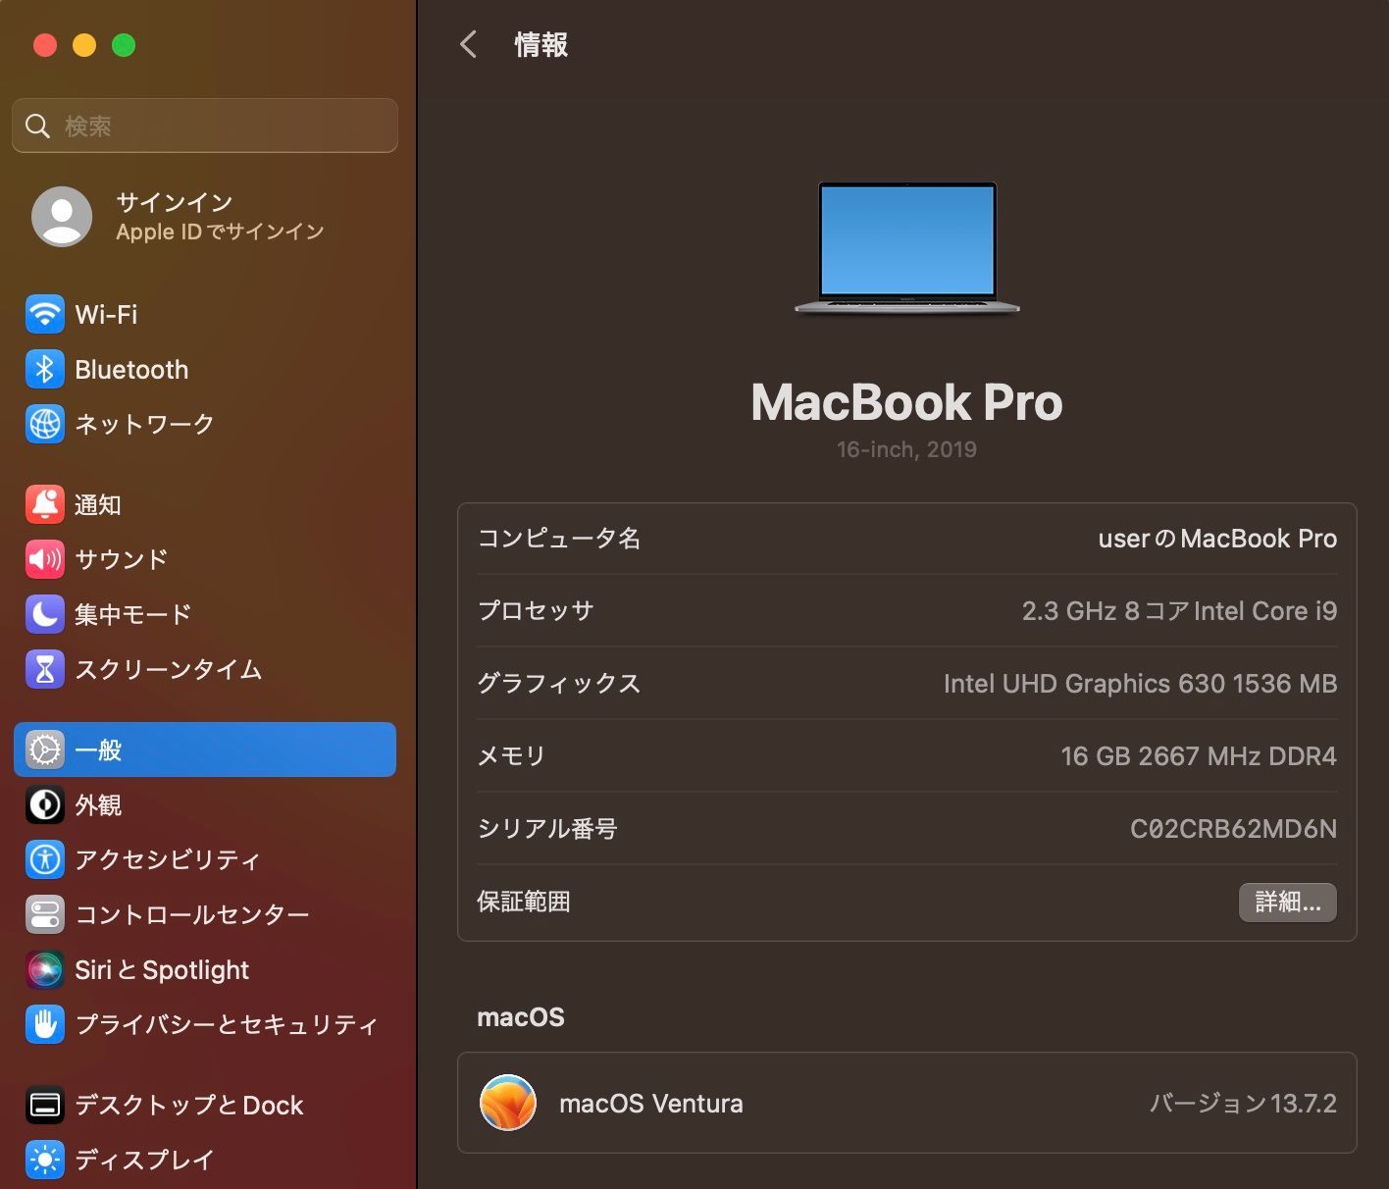Screen dimensions: 1389x1189
Task: Select the アクセシビリティ icon
Action: (x=45, y=859)
